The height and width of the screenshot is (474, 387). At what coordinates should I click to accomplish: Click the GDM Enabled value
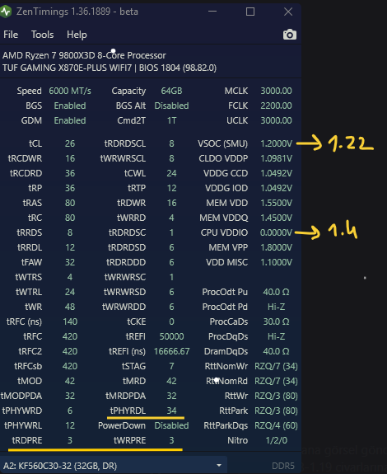pos(70,120)
